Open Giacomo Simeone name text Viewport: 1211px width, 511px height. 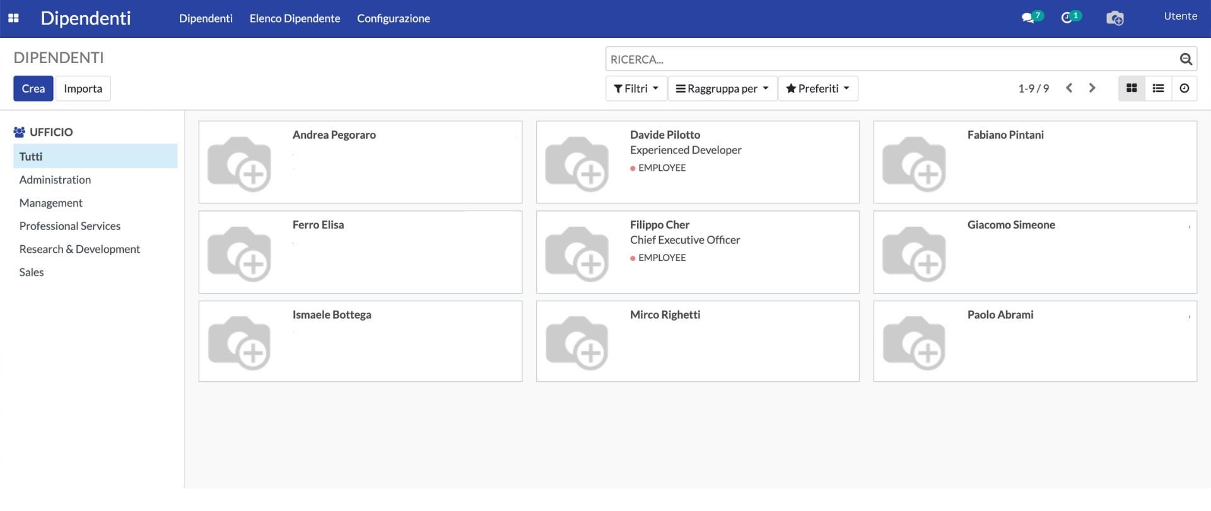pos(1011,225)
